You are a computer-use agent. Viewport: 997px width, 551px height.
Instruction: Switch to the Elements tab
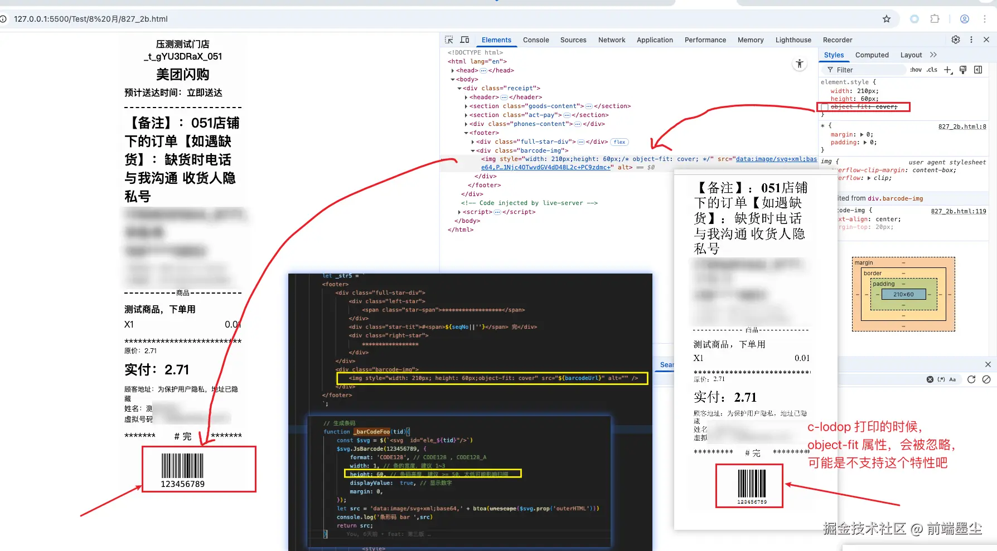pos(496,40)
